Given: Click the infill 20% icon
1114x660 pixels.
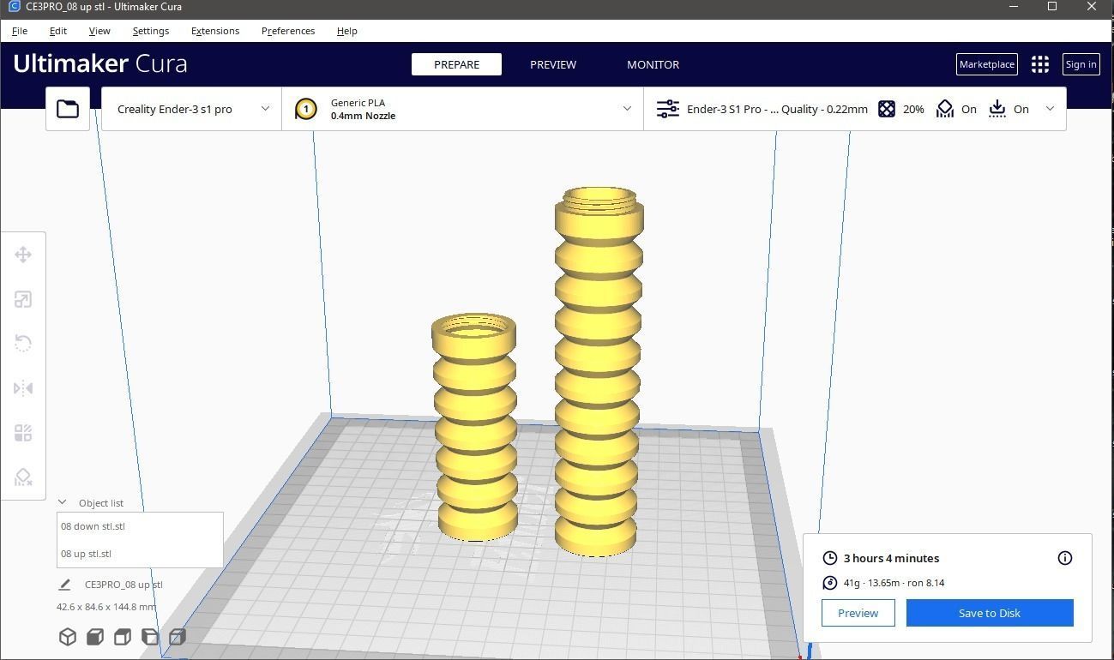Looking at the screenshot, I should click(887, 109).
